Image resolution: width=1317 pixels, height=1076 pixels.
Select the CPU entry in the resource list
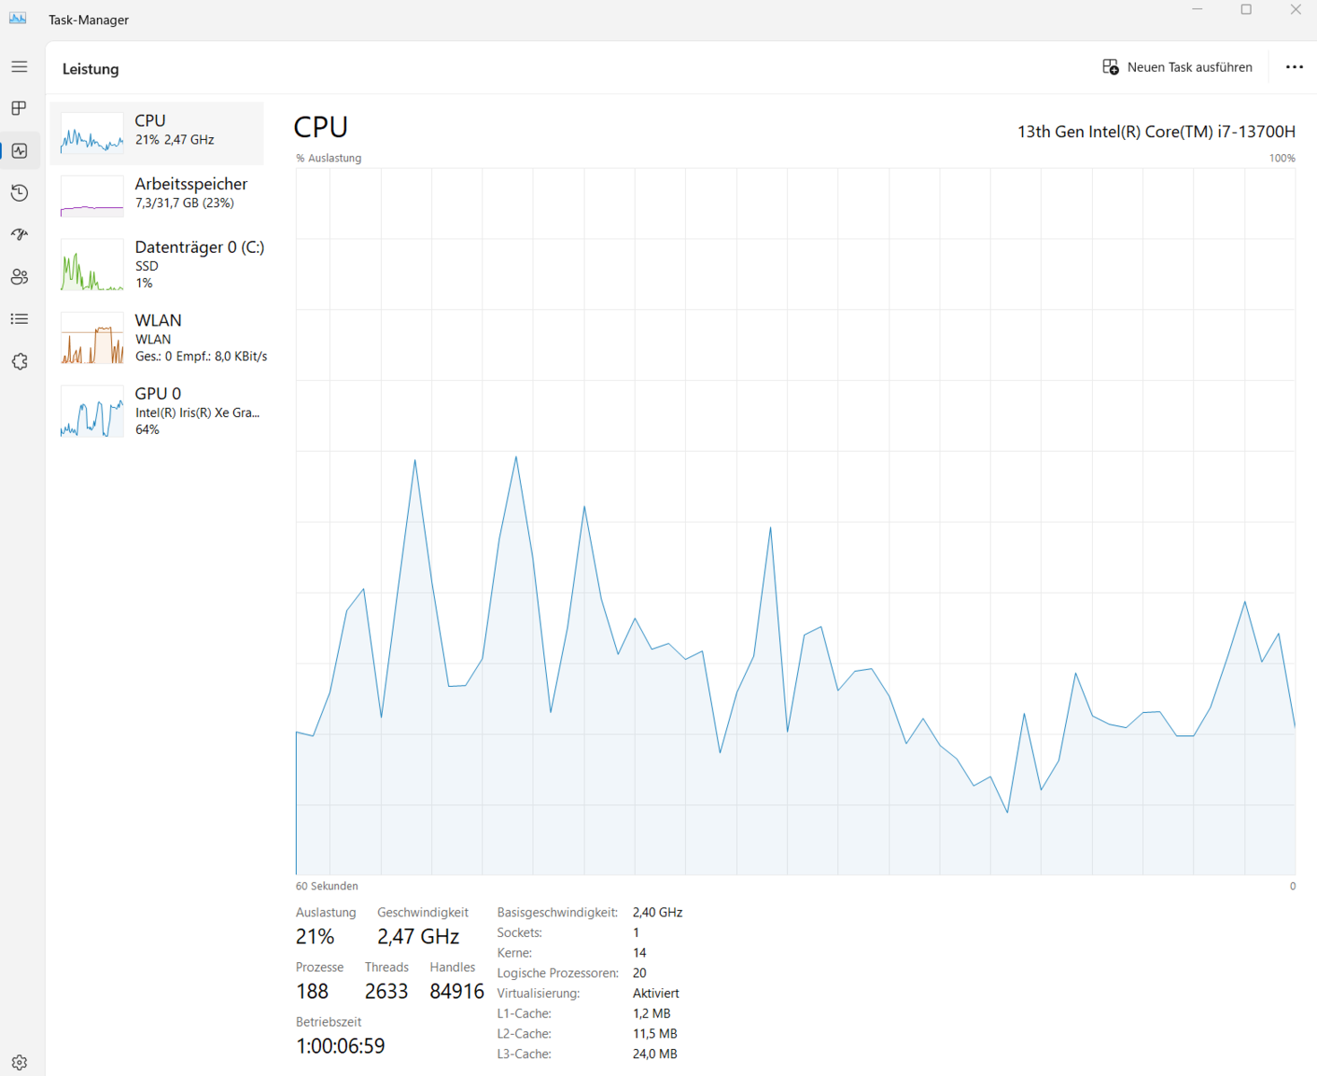[157, 133]
